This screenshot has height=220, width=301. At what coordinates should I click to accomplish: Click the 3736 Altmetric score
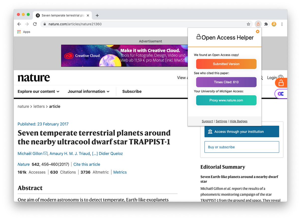pyautogui.click(x=95, y=172)
